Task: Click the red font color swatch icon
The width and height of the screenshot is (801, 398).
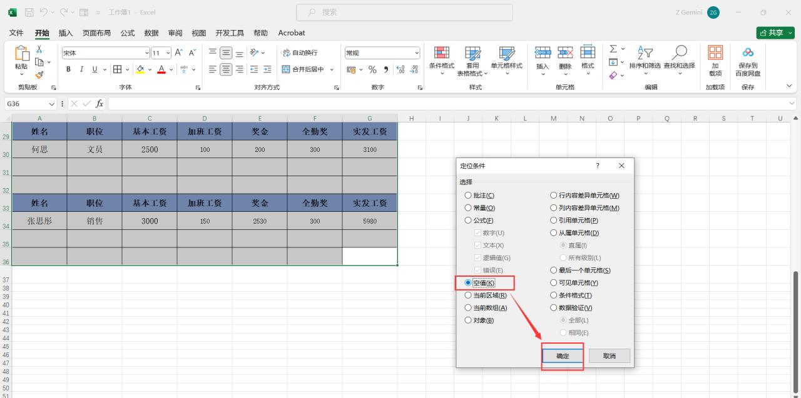Action: pos(161,69)
